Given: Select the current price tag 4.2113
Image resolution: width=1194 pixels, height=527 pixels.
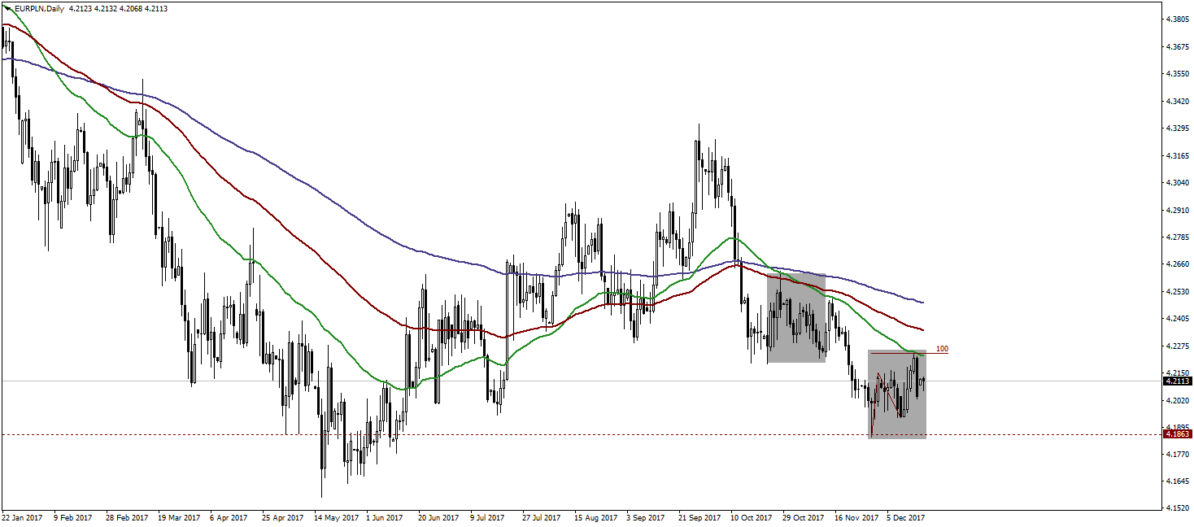Looking at the screenshot, I should [1177, 381].
